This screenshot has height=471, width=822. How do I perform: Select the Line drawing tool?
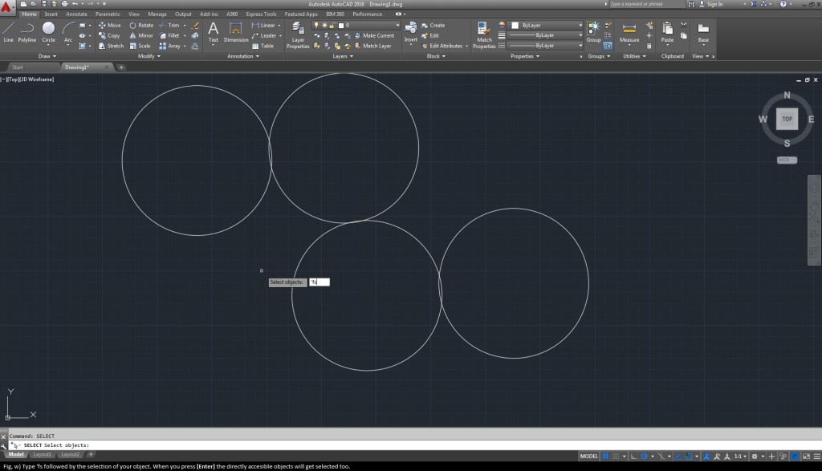click(8, 31)
